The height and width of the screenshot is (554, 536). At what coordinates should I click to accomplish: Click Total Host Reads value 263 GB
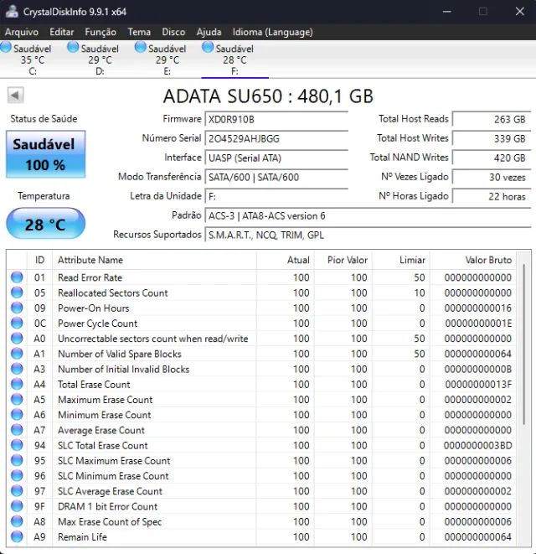coord(492,119)
